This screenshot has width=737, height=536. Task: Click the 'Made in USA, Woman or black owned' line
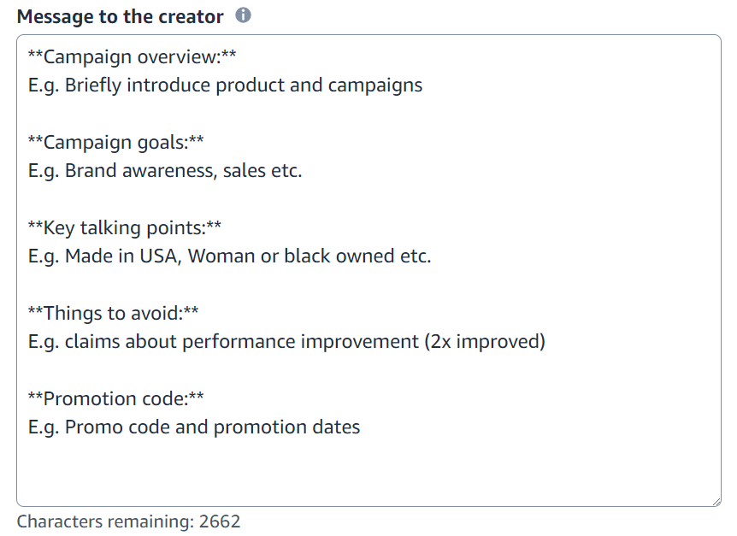[229, 256]
